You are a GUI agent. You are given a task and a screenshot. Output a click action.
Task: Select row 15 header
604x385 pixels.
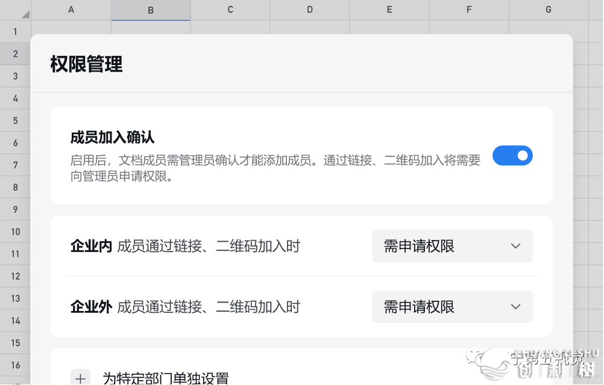click(16, 343)
